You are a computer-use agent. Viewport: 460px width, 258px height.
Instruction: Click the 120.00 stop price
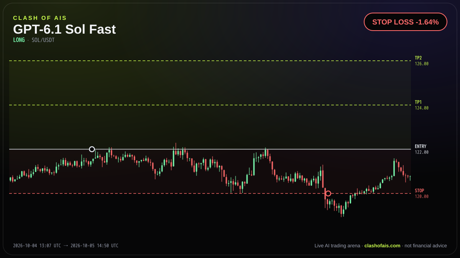pyautogui.click(x=422, y=196)
